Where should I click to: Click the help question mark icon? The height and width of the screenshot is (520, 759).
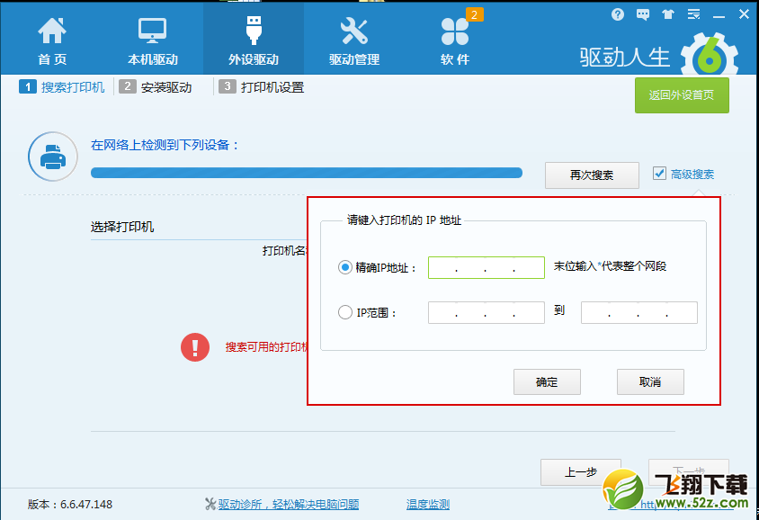(618, 14)
